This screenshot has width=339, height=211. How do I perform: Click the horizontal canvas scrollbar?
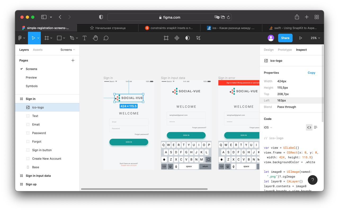(144, 189)
